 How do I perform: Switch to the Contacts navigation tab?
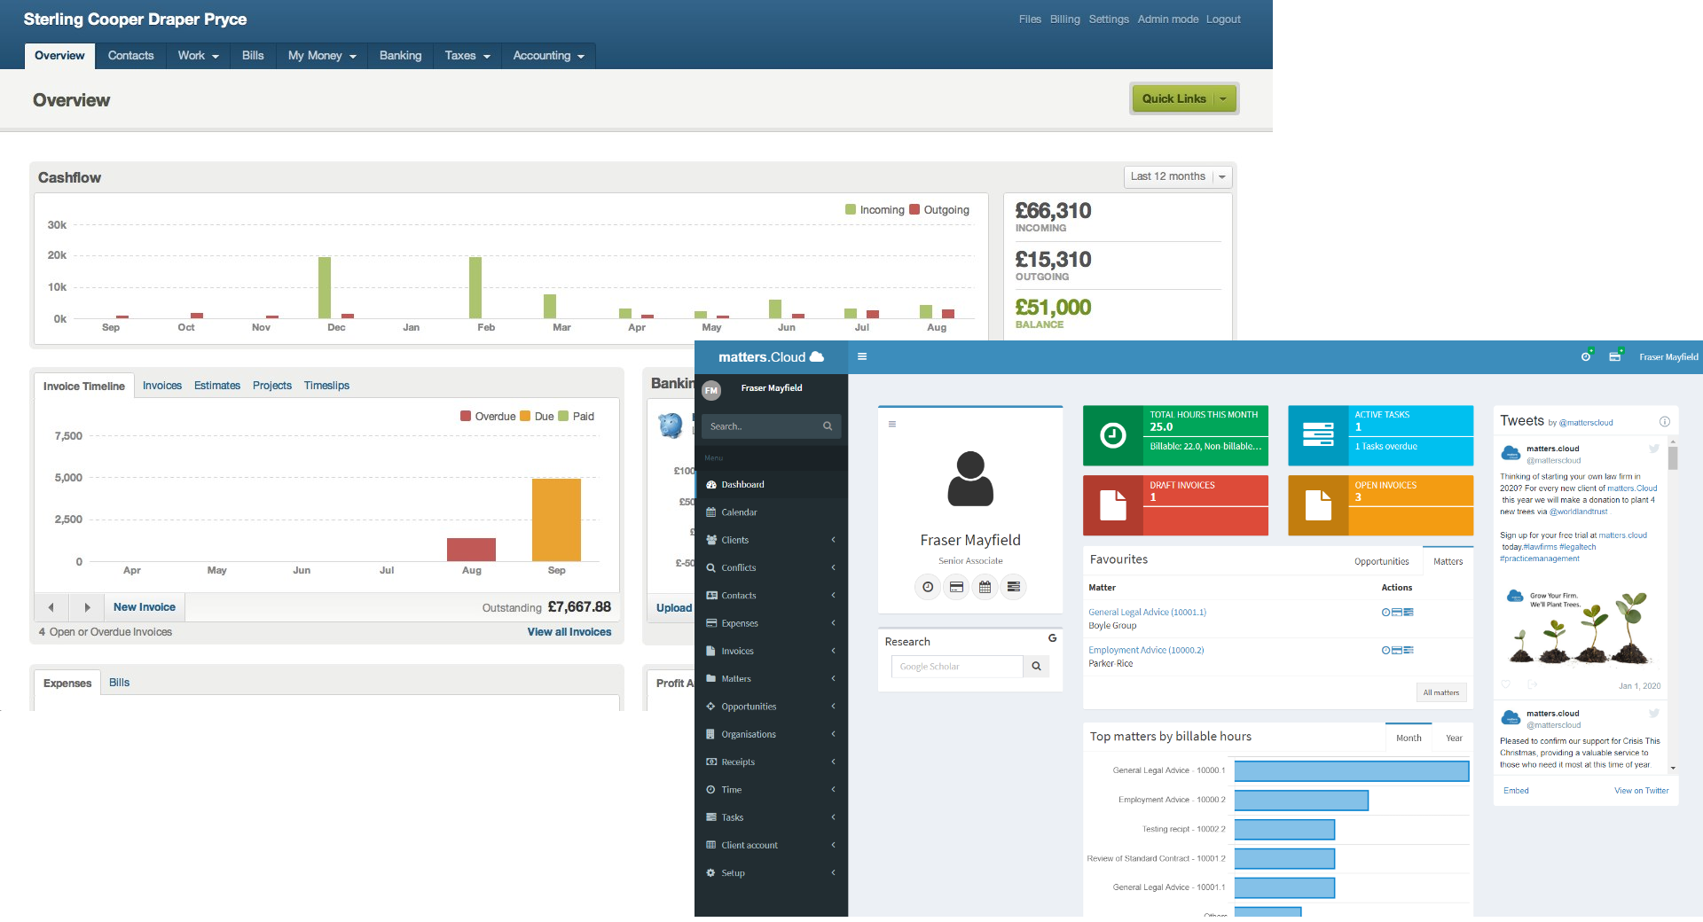[130, 55]
